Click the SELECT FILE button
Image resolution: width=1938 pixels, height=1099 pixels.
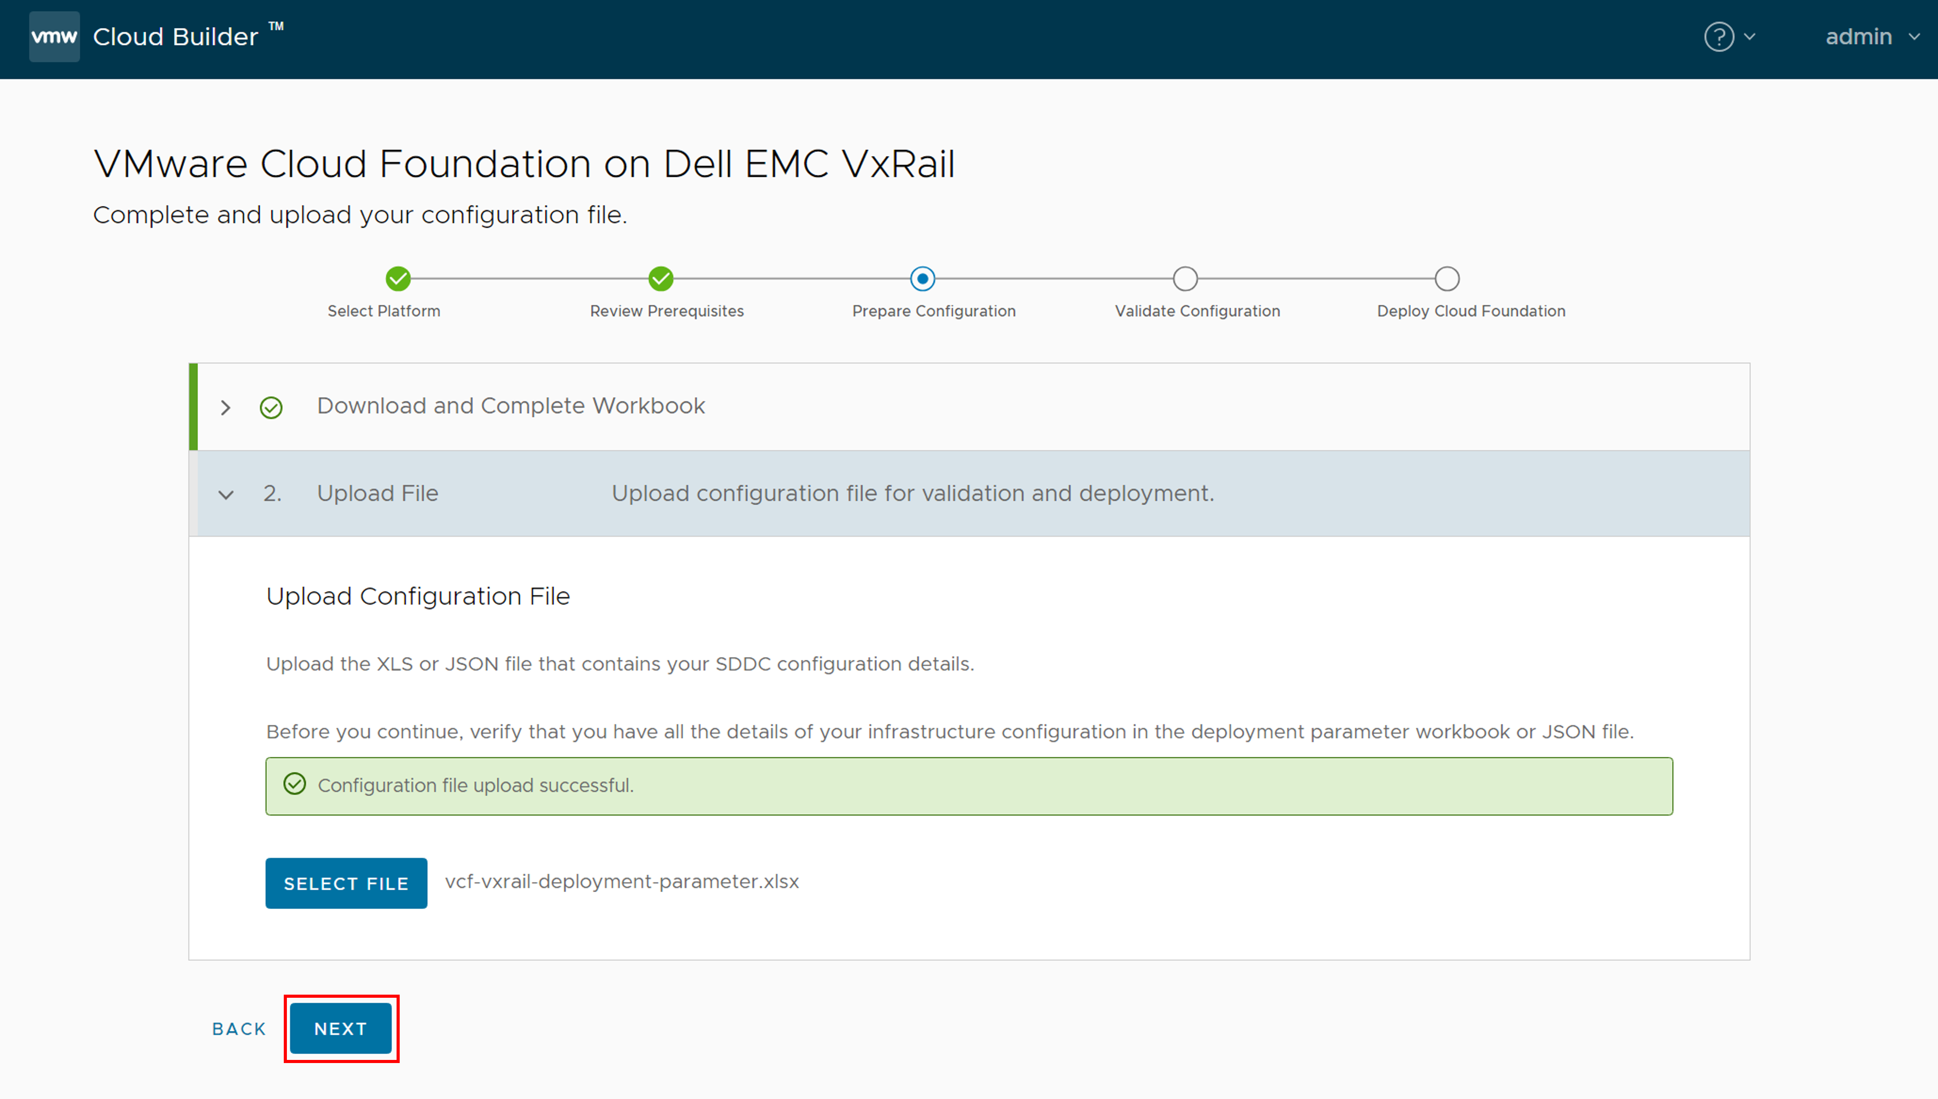tap(346, 883)
